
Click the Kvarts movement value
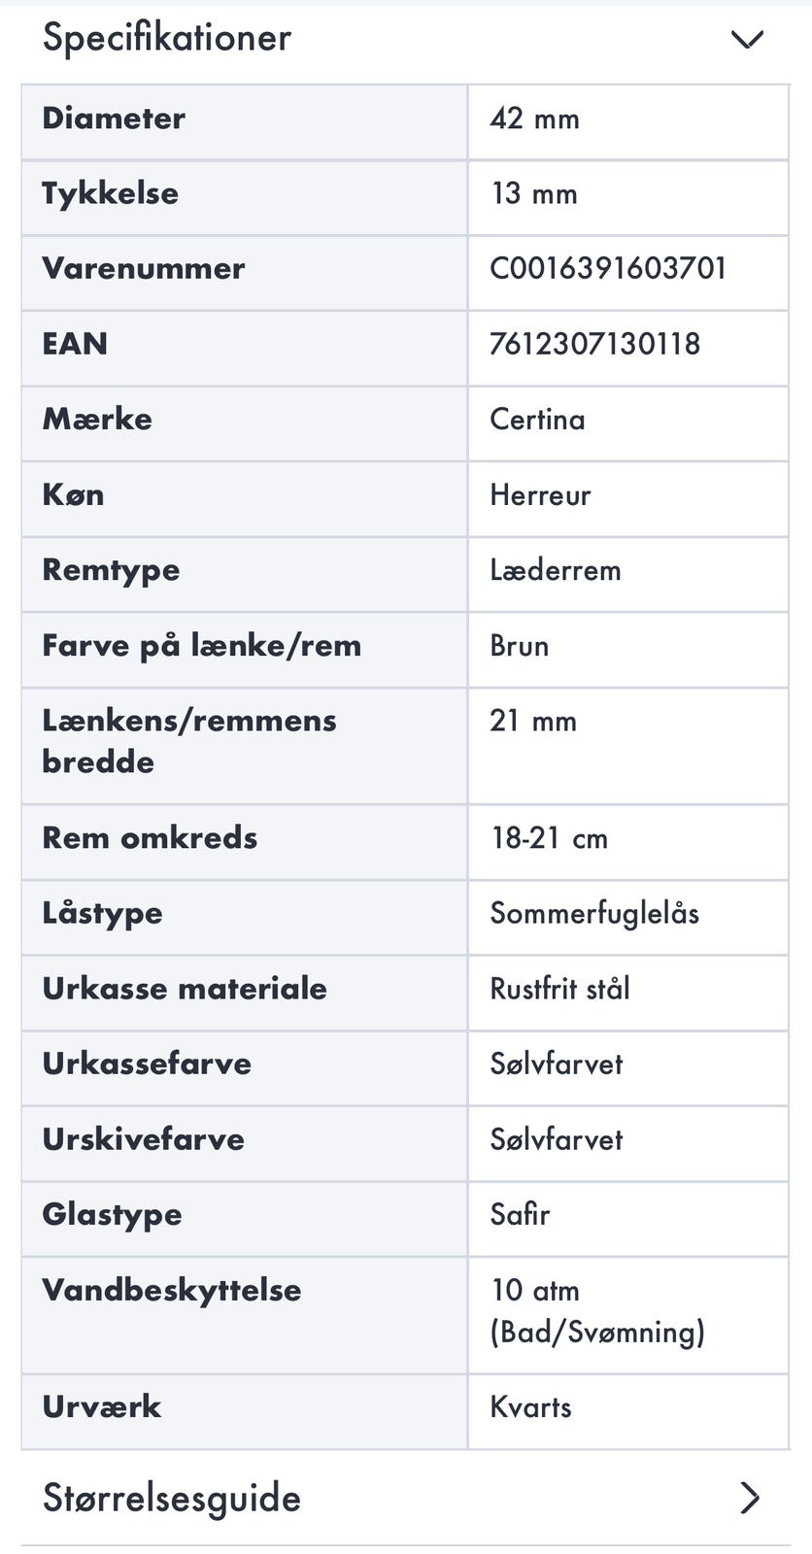click(x=530, y=1407)
